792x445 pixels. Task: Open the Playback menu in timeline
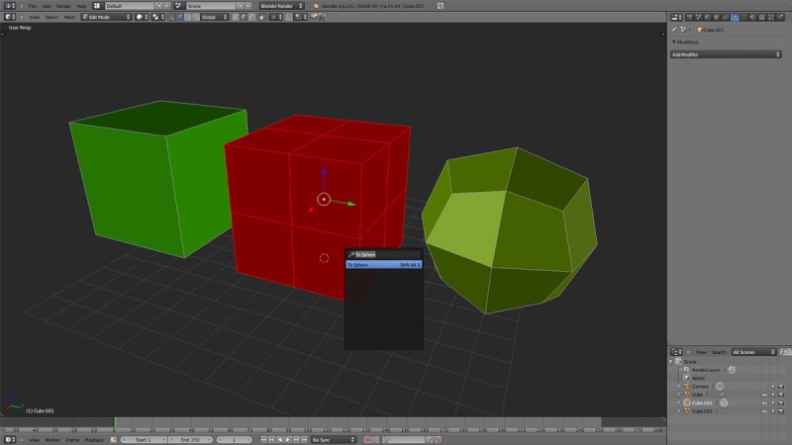tap(94, 439)
